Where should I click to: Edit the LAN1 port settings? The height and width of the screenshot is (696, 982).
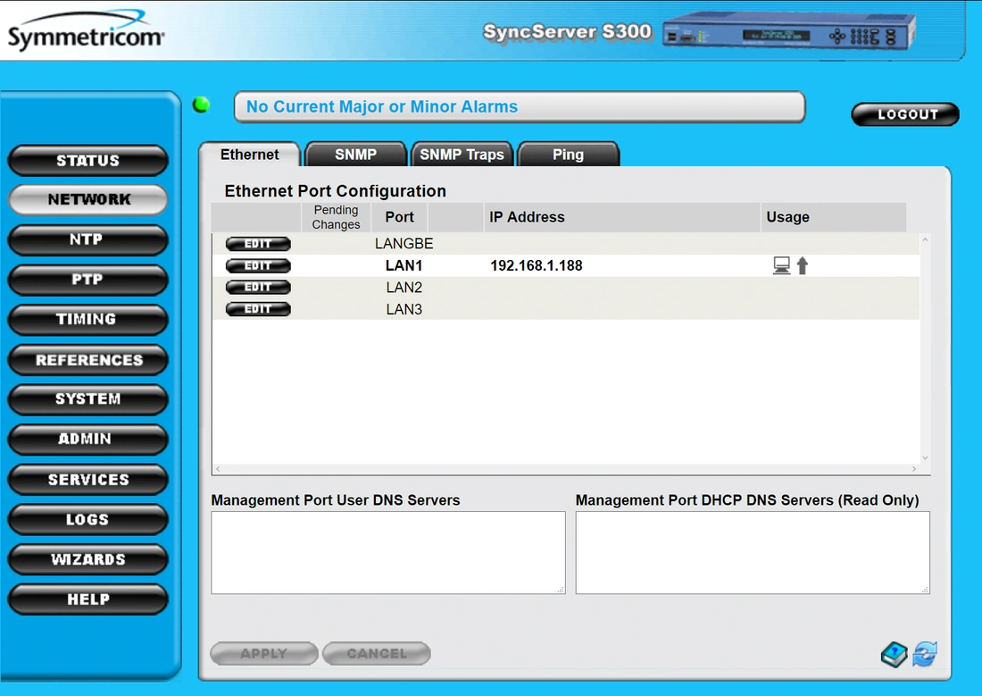tap(258, 265)
